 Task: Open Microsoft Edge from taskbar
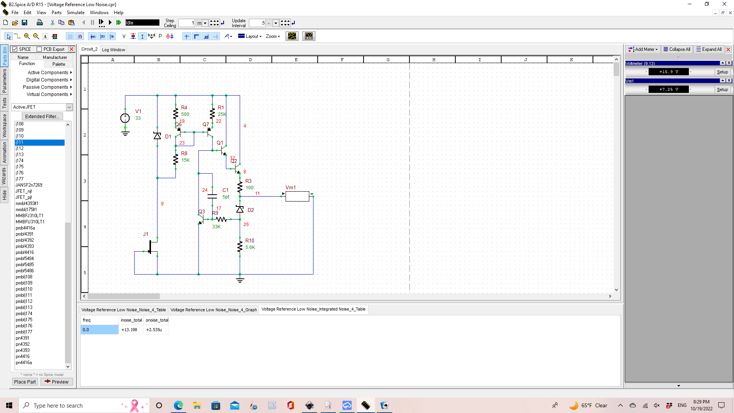point(179,405)
